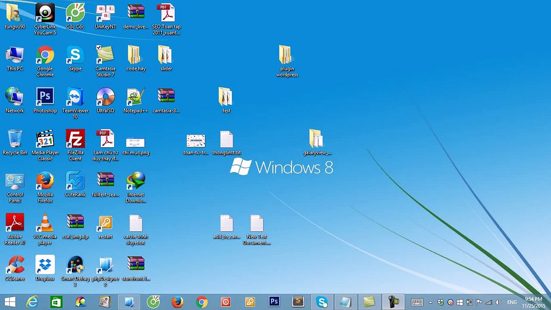Select the FileZilla Client shortcut
The height and width of the screenshot is (310, 551).
click(x=75, y=145)
